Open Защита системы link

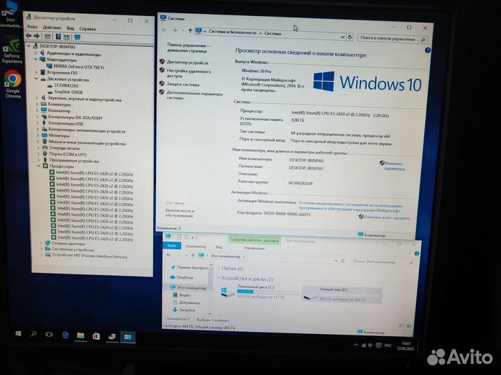183,84
